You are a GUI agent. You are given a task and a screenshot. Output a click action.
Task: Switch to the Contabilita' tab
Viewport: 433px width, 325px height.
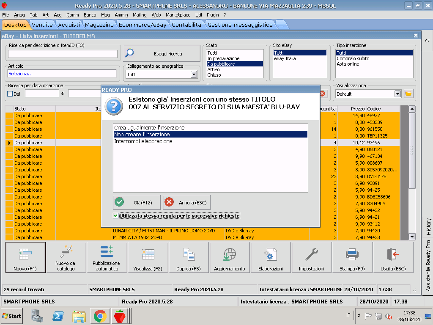(x=187, y=25)
